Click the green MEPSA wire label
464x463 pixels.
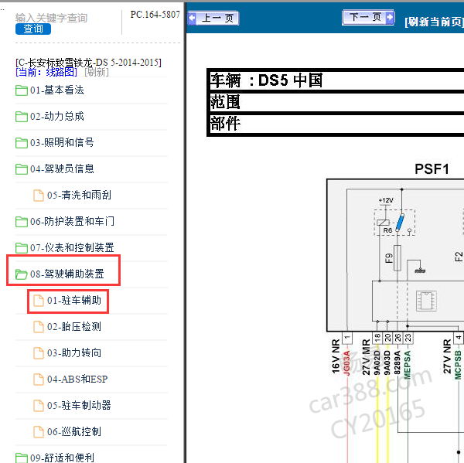pos(408,365)
